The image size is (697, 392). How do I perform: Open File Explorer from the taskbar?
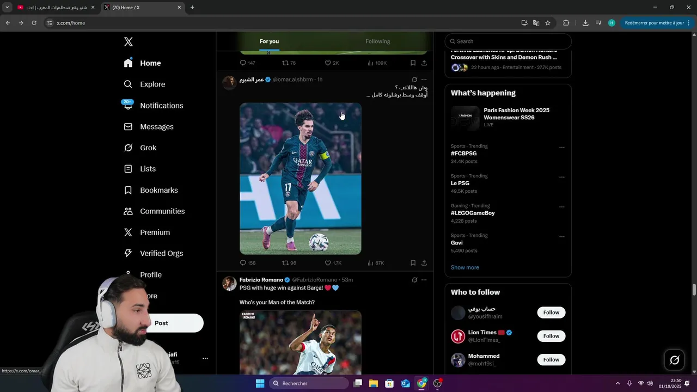pos(374,383)
